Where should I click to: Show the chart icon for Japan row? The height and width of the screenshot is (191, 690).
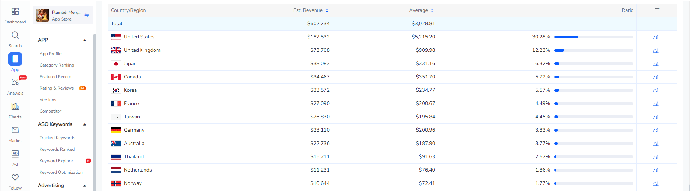click(x=656, y=64)
